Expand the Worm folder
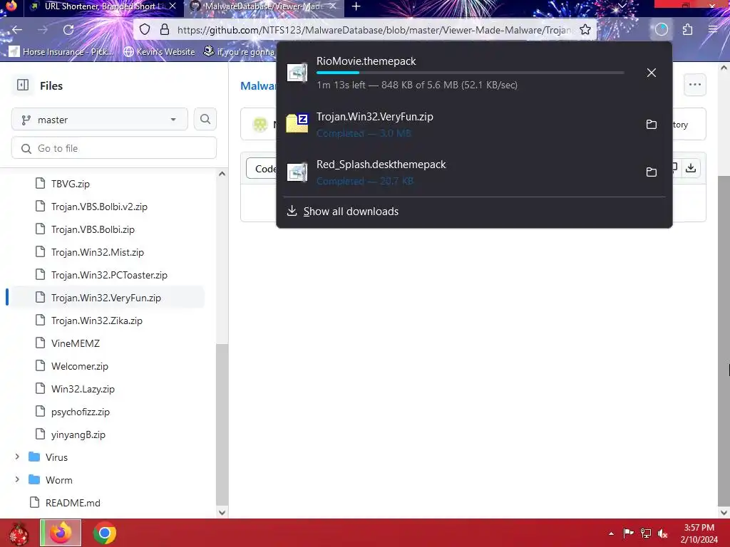This screenshot has height=547, width=730. pos(17,479)
